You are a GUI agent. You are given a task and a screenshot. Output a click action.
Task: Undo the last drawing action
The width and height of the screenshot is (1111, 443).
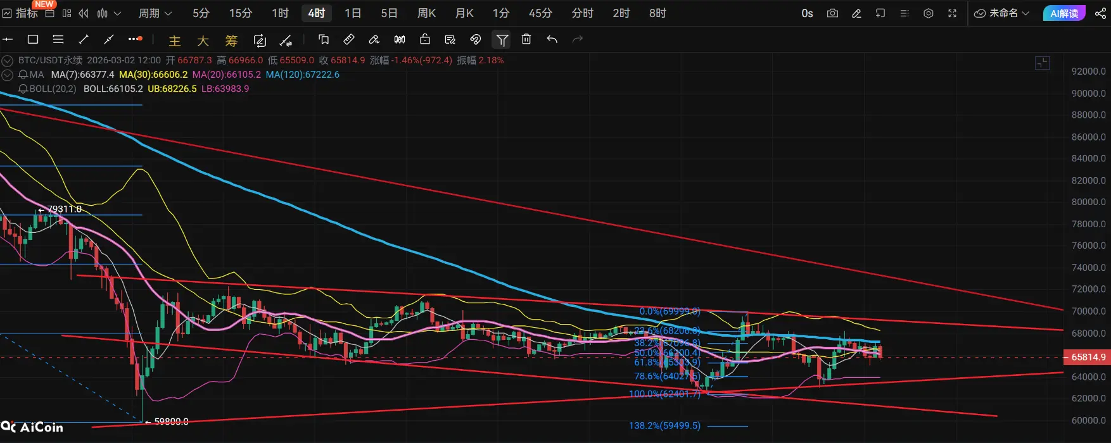tap(552, 39)
